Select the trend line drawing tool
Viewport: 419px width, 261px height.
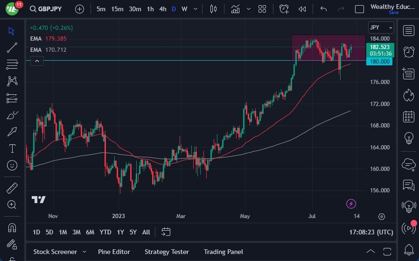(x=12, y=47)
